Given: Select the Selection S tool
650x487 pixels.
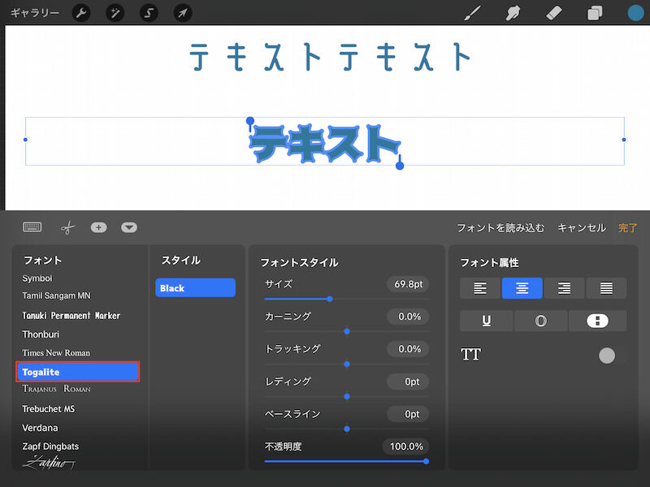Looking at the screenshot, I should coord(149,13).
